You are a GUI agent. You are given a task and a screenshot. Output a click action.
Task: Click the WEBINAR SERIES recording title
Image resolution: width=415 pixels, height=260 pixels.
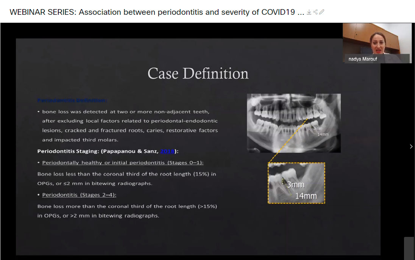(x=152, y=12)
